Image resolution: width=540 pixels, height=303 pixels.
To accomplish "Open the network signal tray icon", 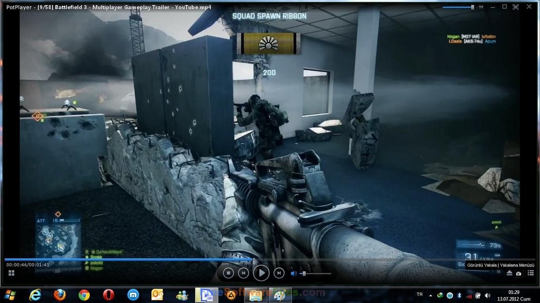I will [x=469, y=295].
